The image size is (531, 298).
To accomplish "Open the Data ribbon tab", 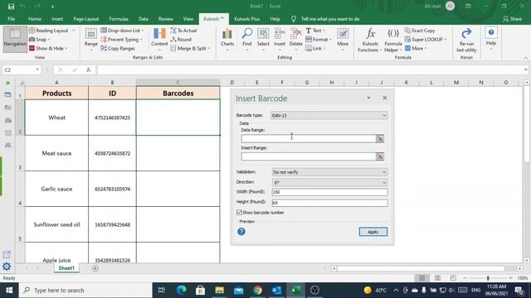I will click(x=144, y=19).
